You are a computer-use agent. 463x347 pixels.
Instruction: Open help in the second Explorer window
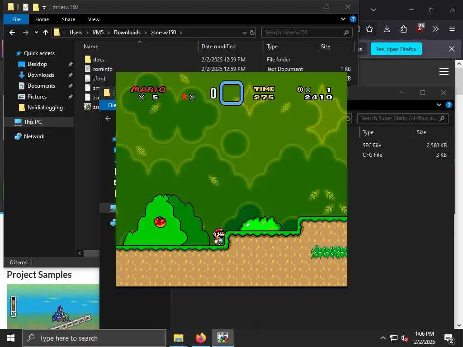(x=449, y=105)
